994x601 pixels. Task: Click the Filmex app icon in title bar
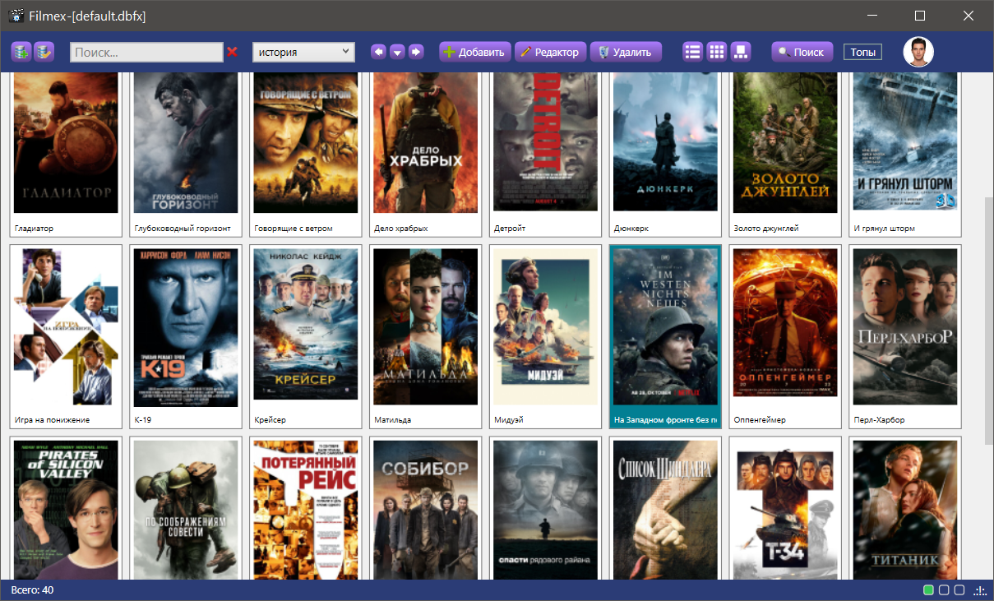[x=16, y=16]
